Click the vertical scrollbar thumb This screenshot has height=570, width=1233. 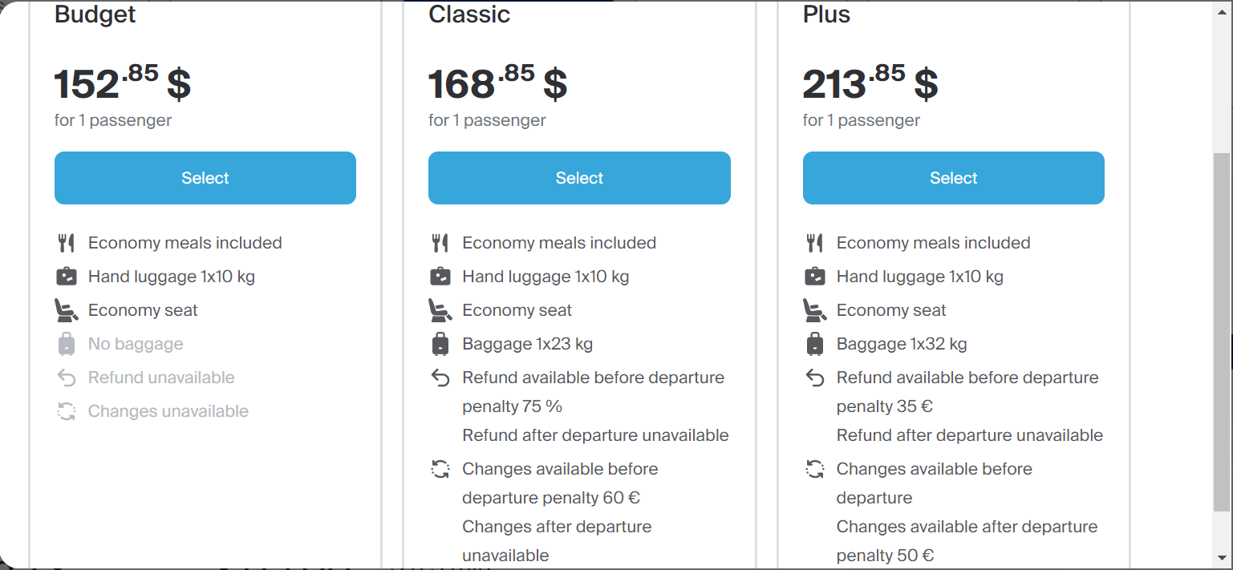1222,332
